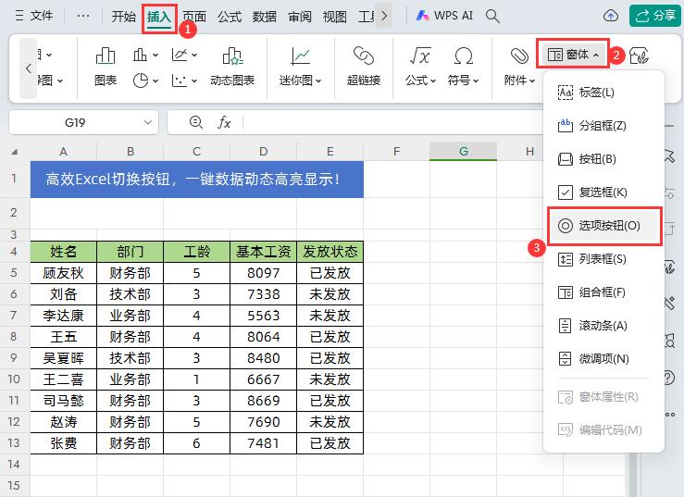Select the cell containing 司马懿
Viewport: 684px width, 497px height.
pyautogui.click(x=64, y=401)
